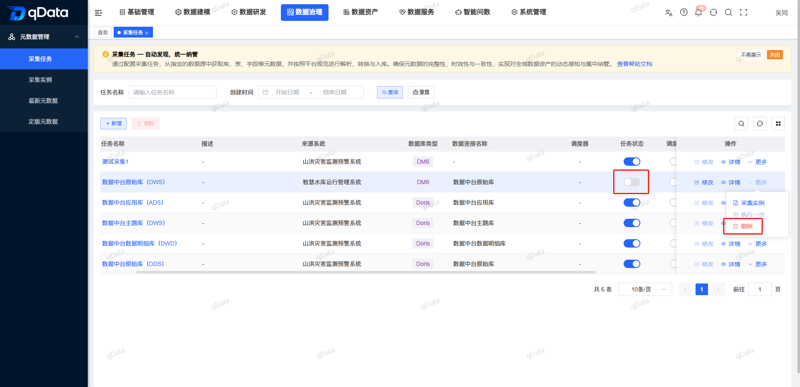Expand 更多 for 数据中台原始库（ODS） row
This screenshot has width=800, height=387.
(x=757, y=264)
